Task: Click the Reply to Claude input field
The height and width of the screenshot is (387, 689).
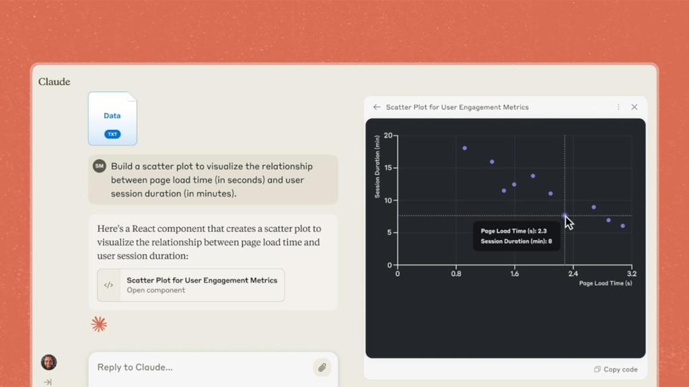Action: (x=202, y=367)
